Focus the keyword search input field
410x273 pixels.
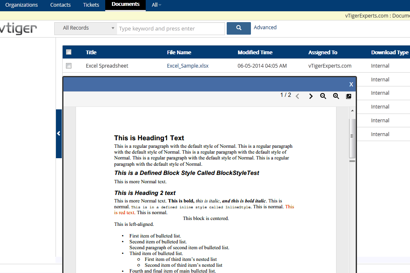pos(171,28)
